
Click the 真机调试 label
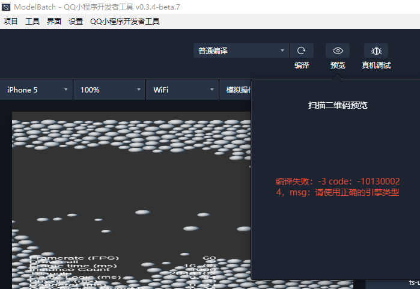(x=376, y=65)
